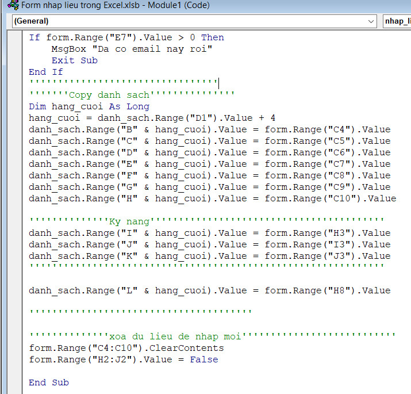Click the hang_cuoi = danh_sach.Range("D1") line

[x=152, y=118]
